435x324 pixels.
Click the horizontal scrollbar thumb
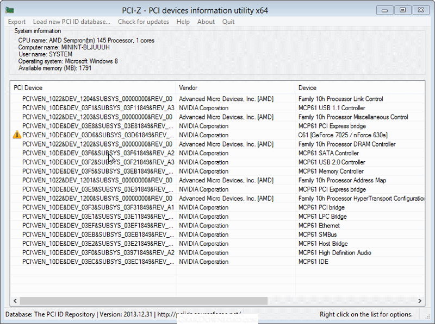click(144, 301)
